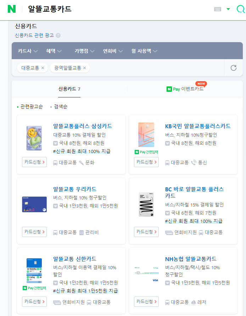Click the 문화 icon on 삼성카드

pos(82,163)
